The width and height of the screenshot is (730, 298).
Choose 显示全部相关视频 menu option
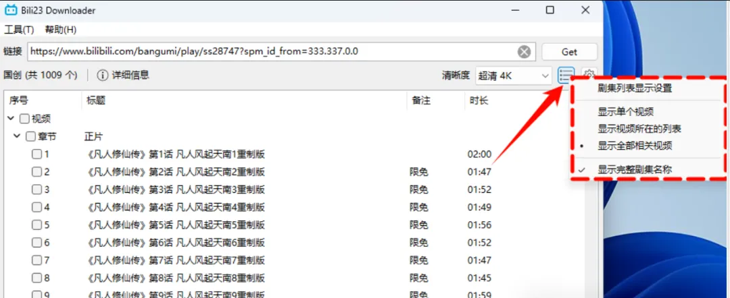635,146
